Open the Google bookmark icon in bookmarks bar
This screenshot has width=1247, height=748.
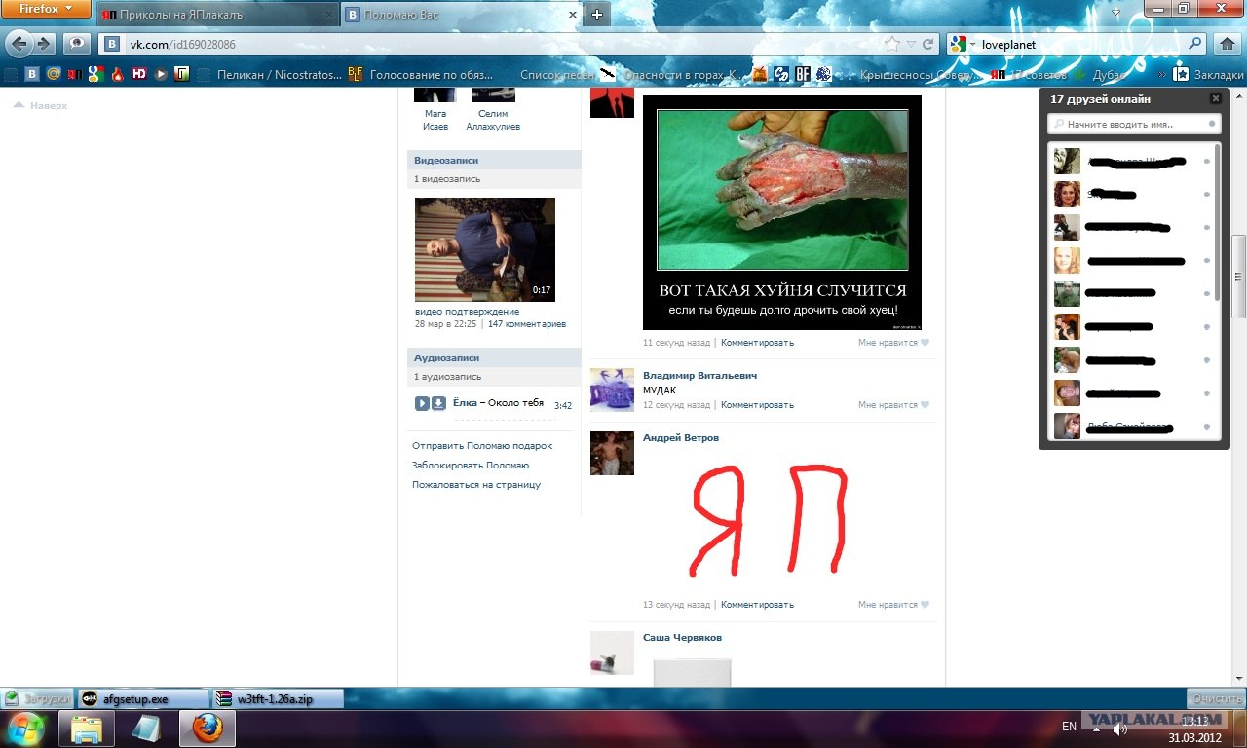(95, 74)
